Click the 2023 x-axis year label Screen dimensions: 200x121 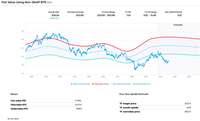pos(175,77)
